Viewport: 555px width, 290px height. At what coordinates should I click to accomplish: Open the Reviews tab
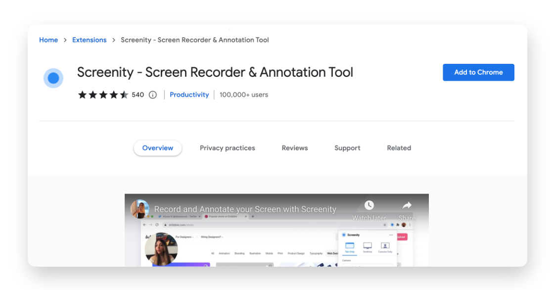295,148
